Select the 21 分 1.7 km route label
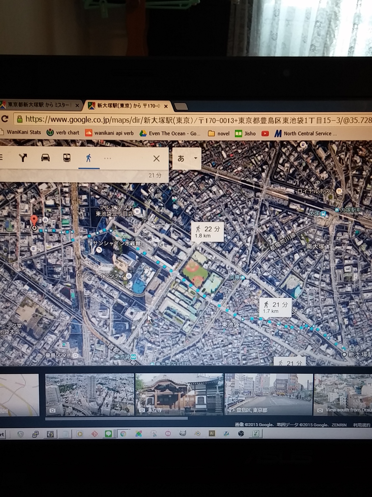The width and height of the screenshot is (372, 497). coord(275,307)
